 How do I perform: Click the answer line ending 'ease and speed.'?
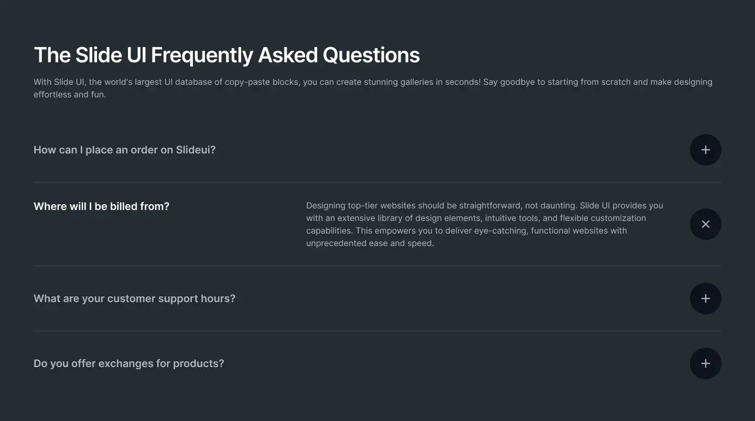370,243
